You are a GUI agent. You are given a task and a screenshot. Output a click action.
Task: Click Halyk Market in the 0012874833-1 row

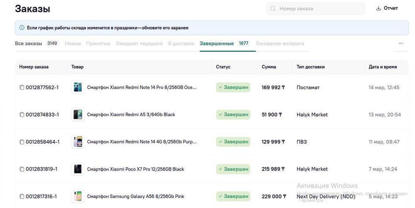pyautogui.click(x=312, y=115)
